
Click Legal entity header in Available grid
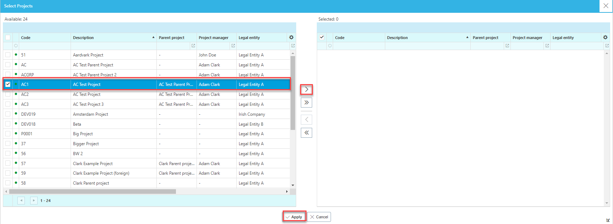pyautogui.click(x=261, y=38)
